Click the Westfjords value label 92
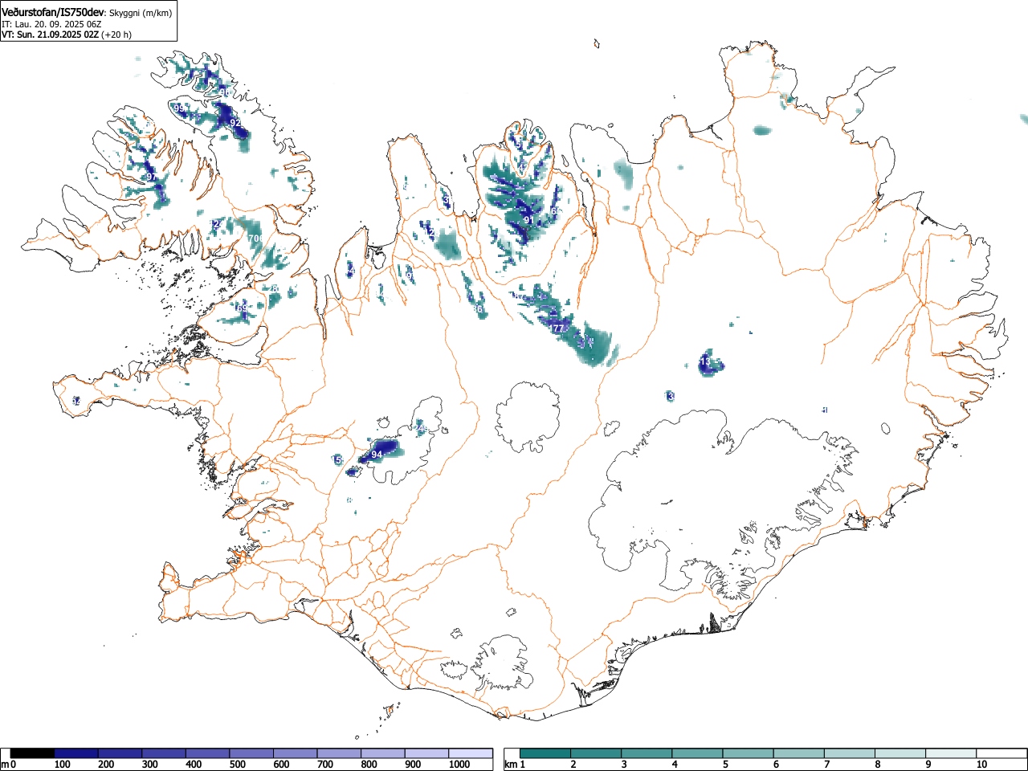 point(235,123)
